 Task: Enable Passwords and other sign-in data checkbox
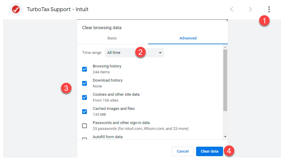(84, 126)
